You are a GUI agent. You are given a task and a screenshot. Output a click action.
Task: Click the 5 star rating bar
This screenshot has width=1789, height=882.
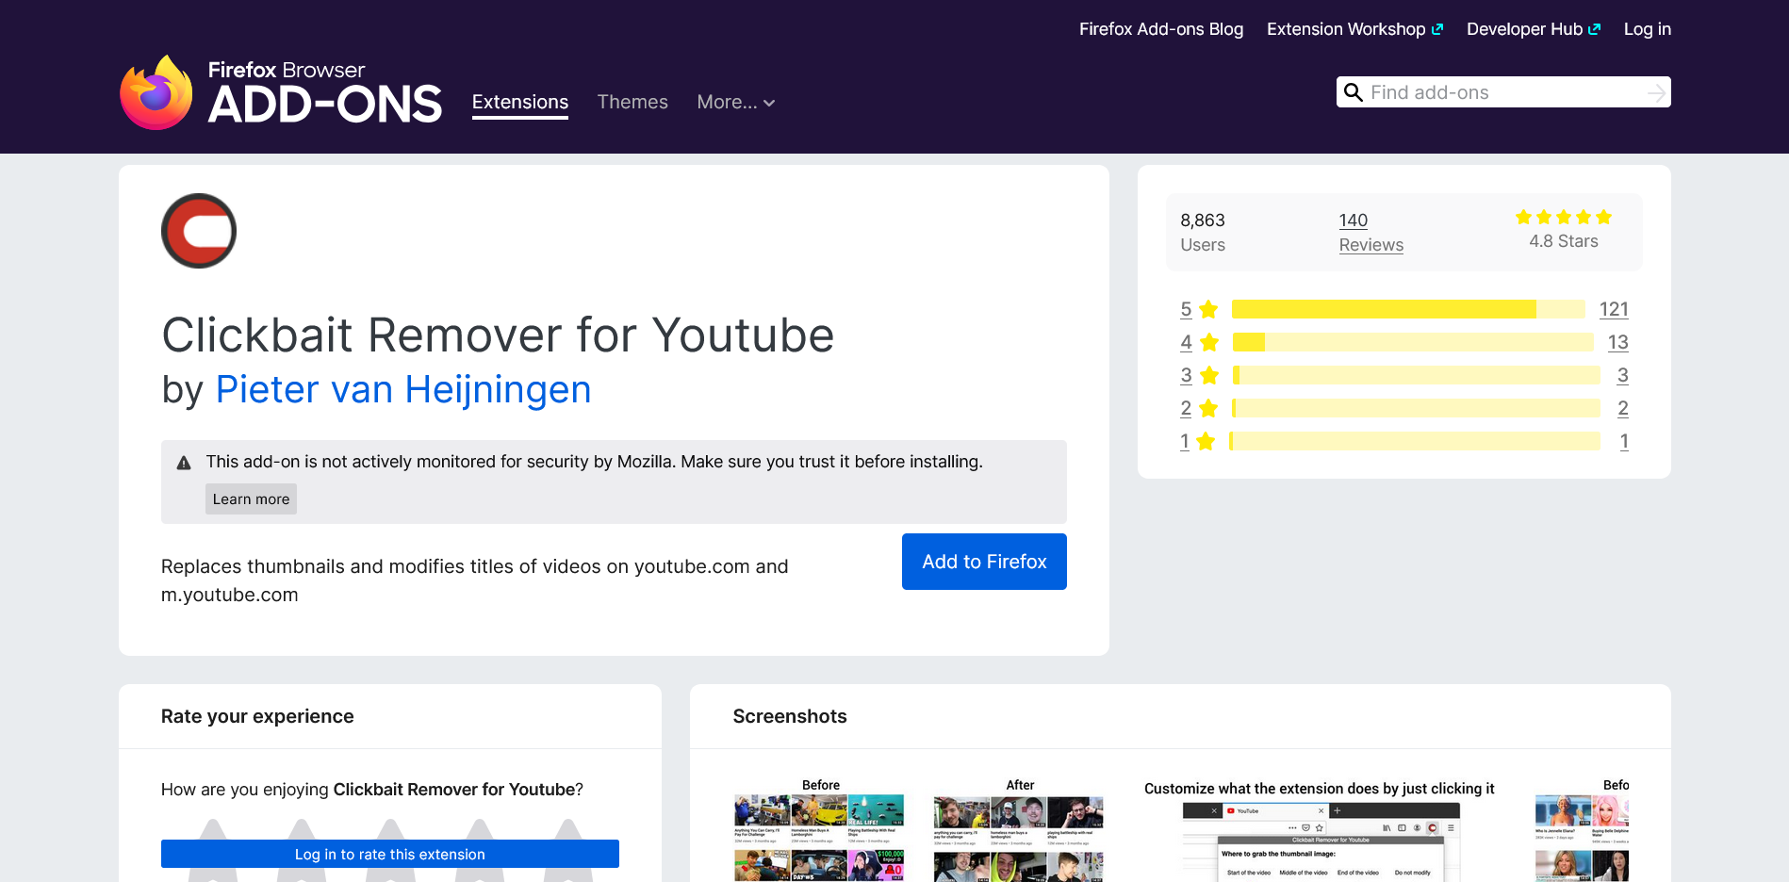click(x=1408, y=309)
